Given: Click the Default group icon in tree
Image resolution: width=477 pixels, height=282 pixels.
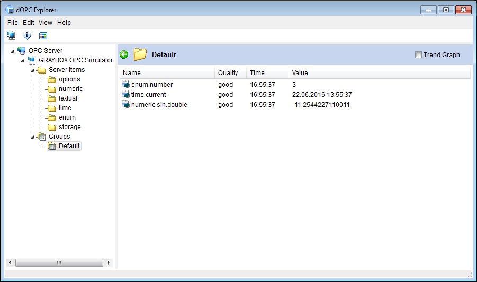Looking at the screenshot, I should tap(52, 146).
